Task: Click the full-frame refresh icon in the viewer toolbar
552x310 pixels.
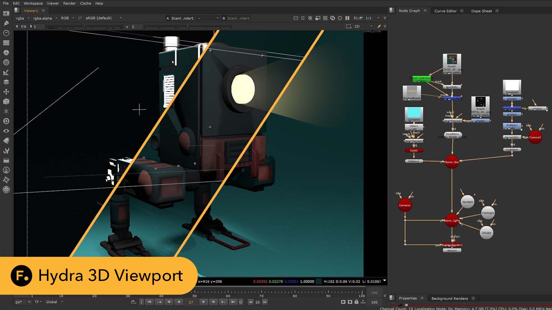Action: point(340,18)
